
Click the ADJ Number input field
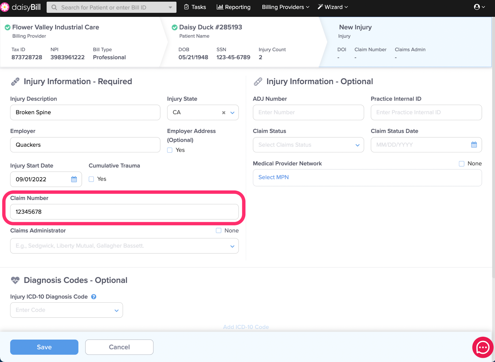point(308,112)
